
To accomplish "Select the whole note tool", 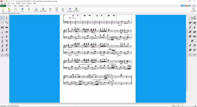I will point(2,27).
